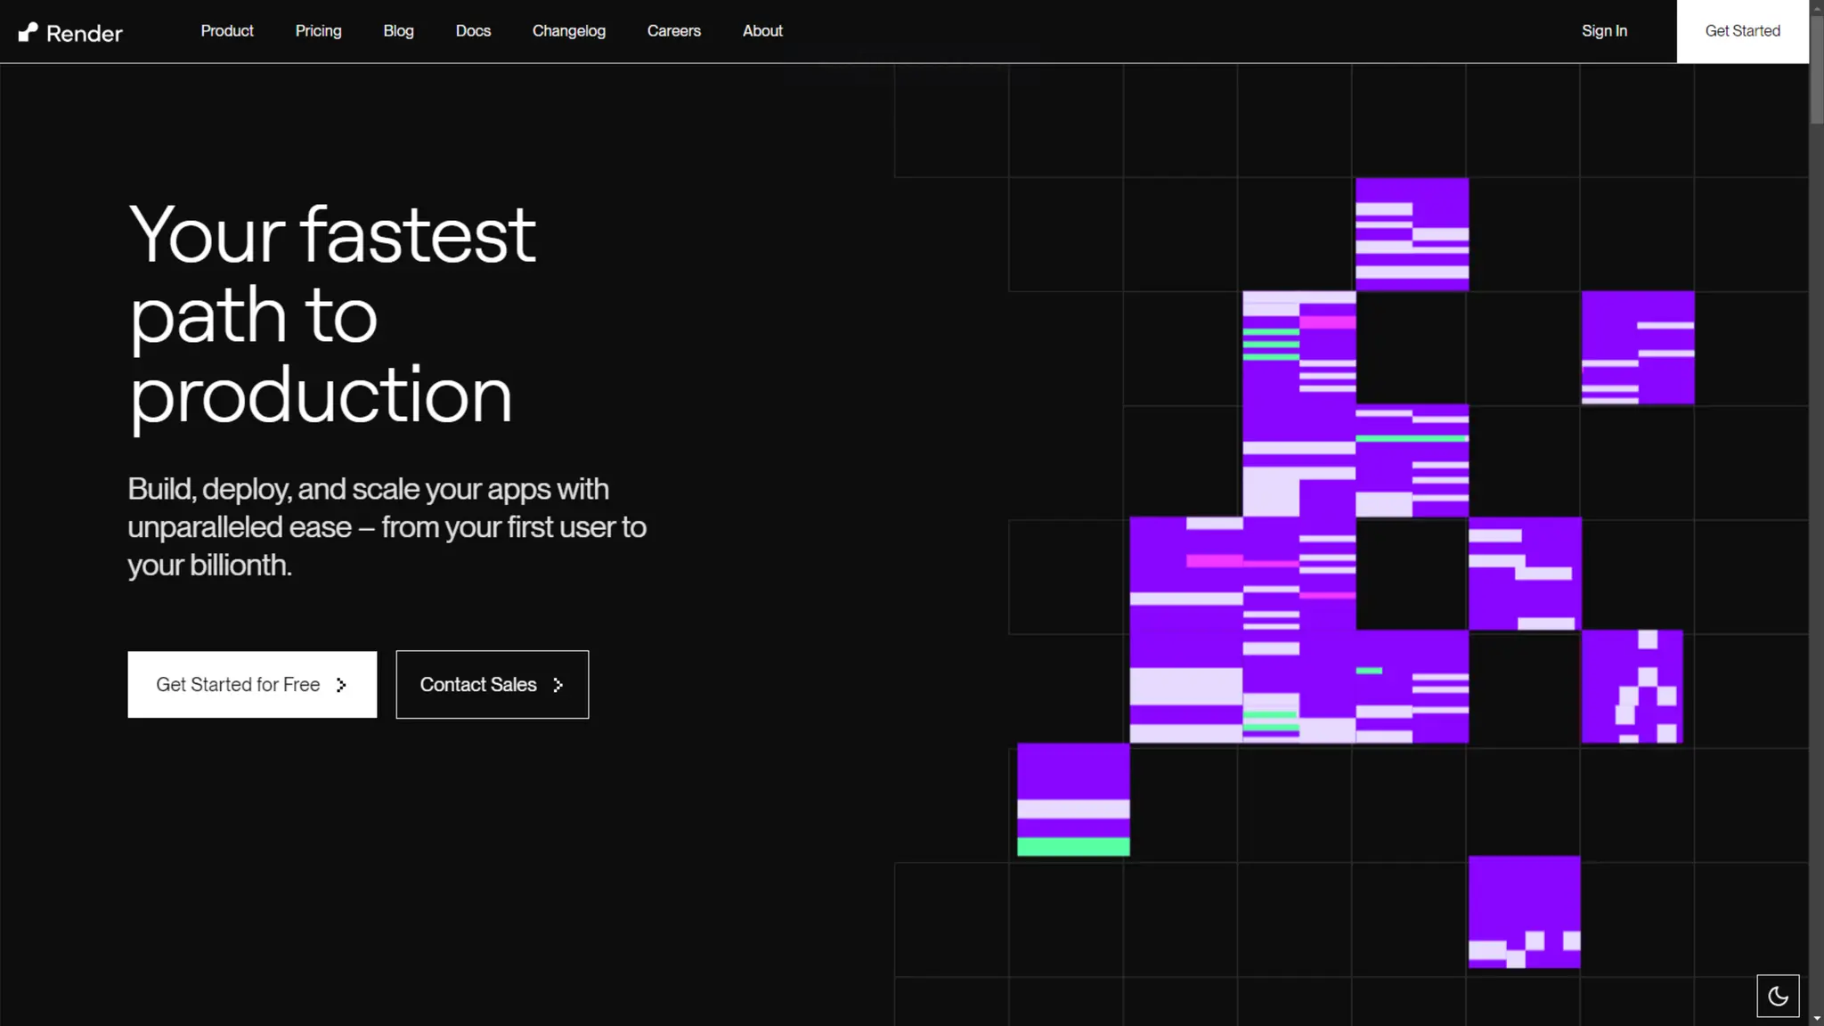Navigate to the Changelog
Image resolution: width=1824 pixels, height=1026 pixels.
568,31
